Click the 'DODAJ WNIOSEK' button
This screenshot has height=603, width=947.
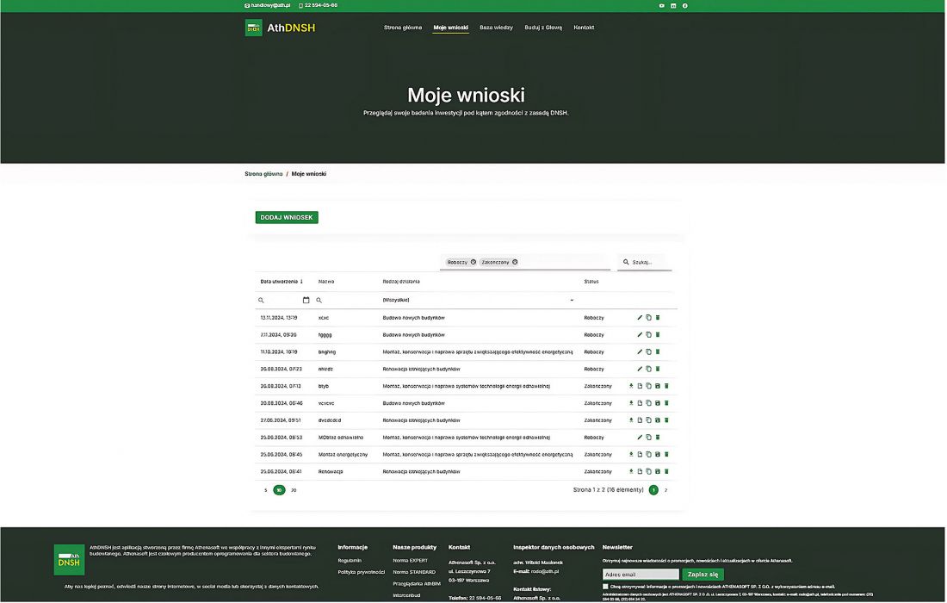point(287,218)
